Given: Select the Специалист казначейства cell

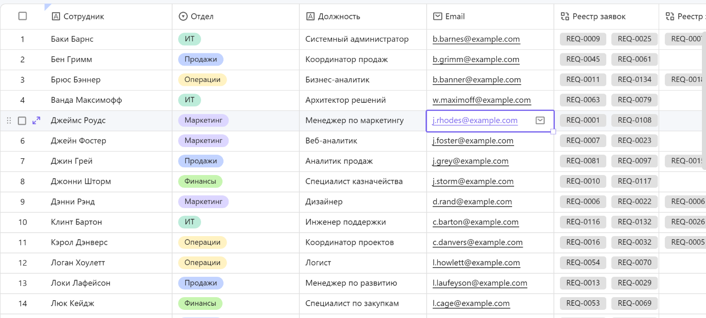Looking at the screenshot, I should [363, 182].
